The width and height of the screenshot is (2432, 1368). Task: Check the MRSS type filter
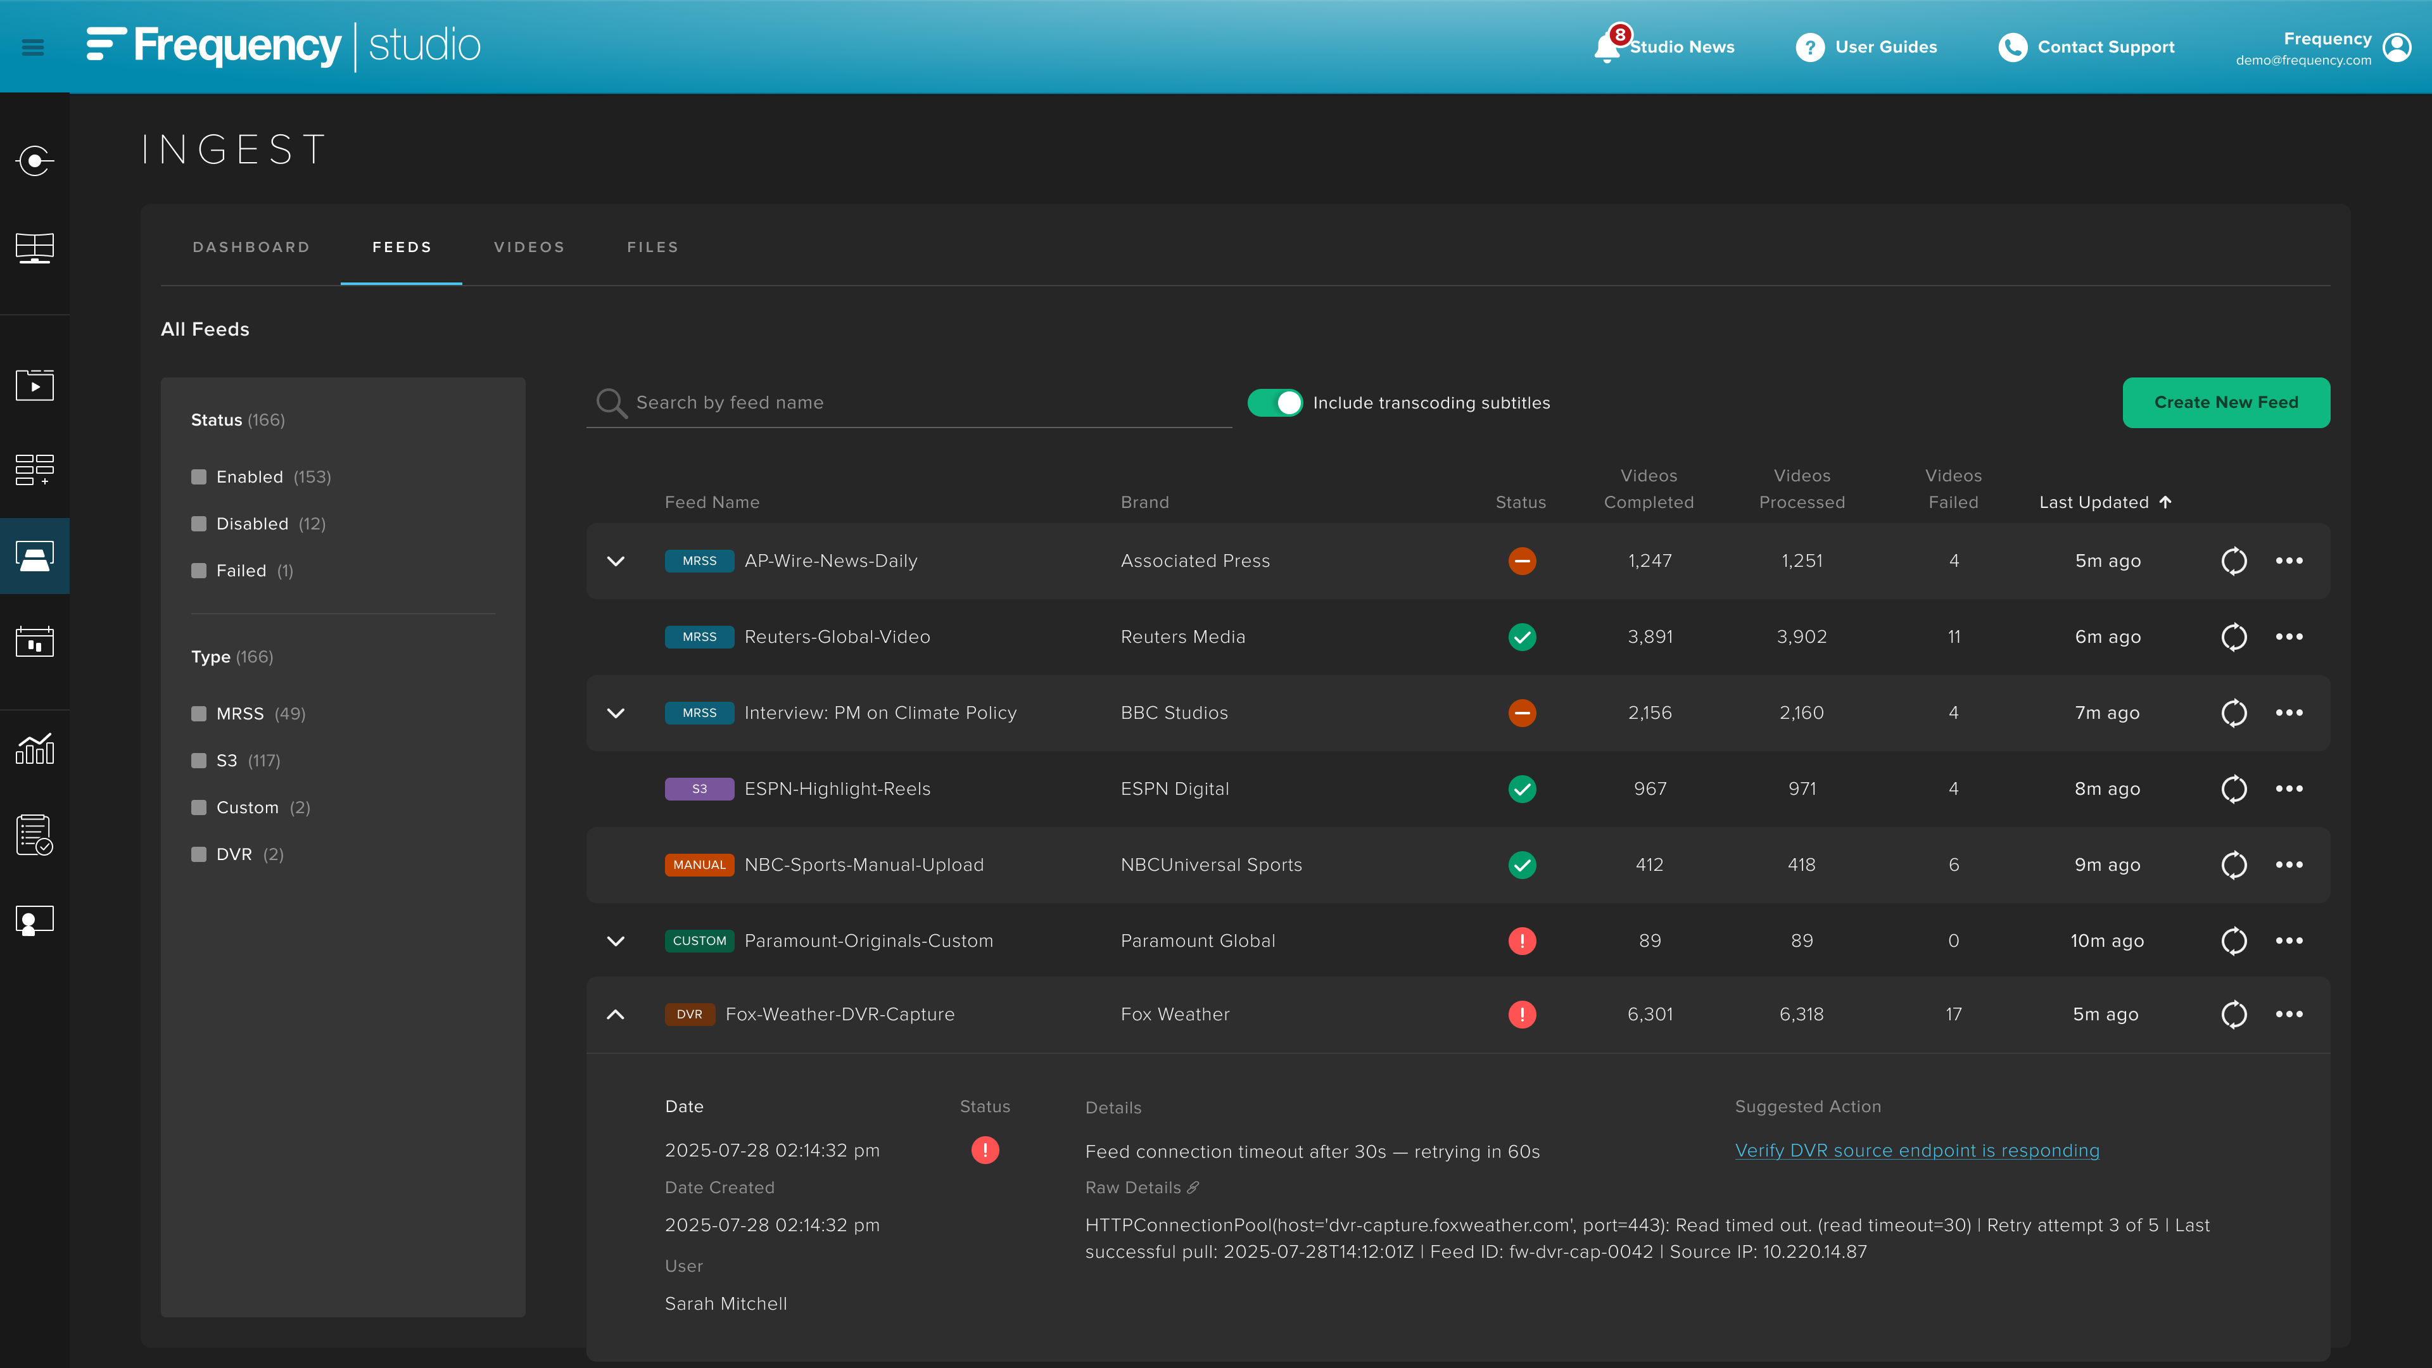198,714
